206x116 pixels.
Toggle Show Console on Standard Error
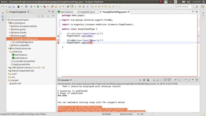pyautogui.click(x=170, y=80)
